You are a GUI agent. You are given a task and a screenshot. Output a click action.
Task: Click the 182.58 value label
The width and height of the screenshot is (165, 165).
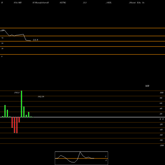tap(41, 97)
